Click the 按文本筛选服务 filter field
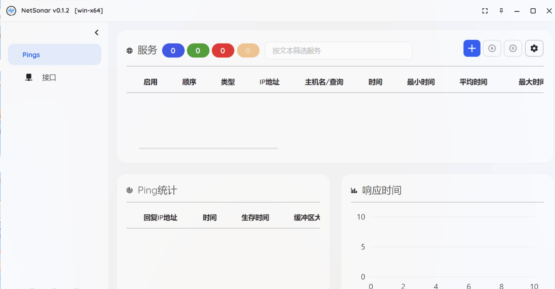The height and width of the screenshot is (289, 555). click(x=338, y=50)
